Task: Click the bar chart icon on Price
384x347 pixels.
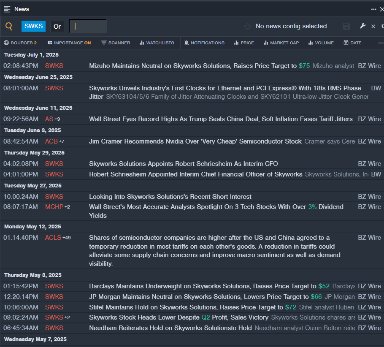Action: pos(236,43)
